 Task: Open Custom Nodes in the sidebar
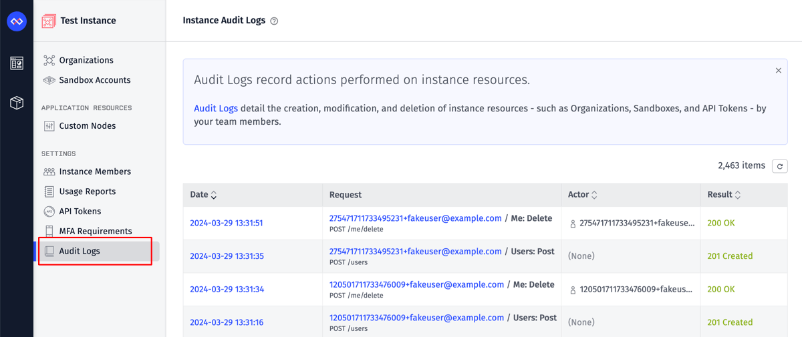pyautogui.click(x=88, y=126)
